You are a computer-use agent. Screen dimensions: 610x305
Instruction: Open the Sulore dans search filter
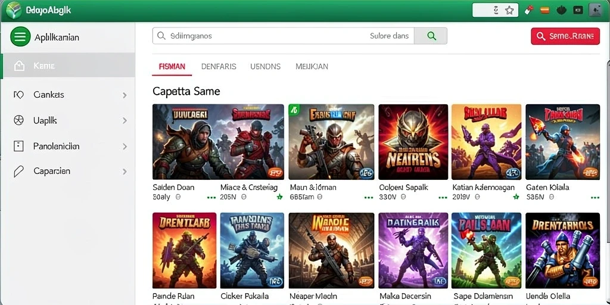389,36
